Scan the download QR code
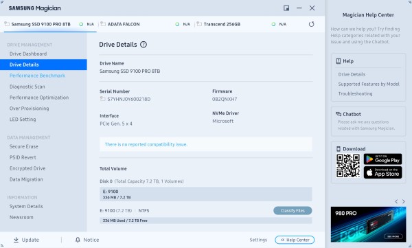Screen dimensions: 412x248 point(348,166)
